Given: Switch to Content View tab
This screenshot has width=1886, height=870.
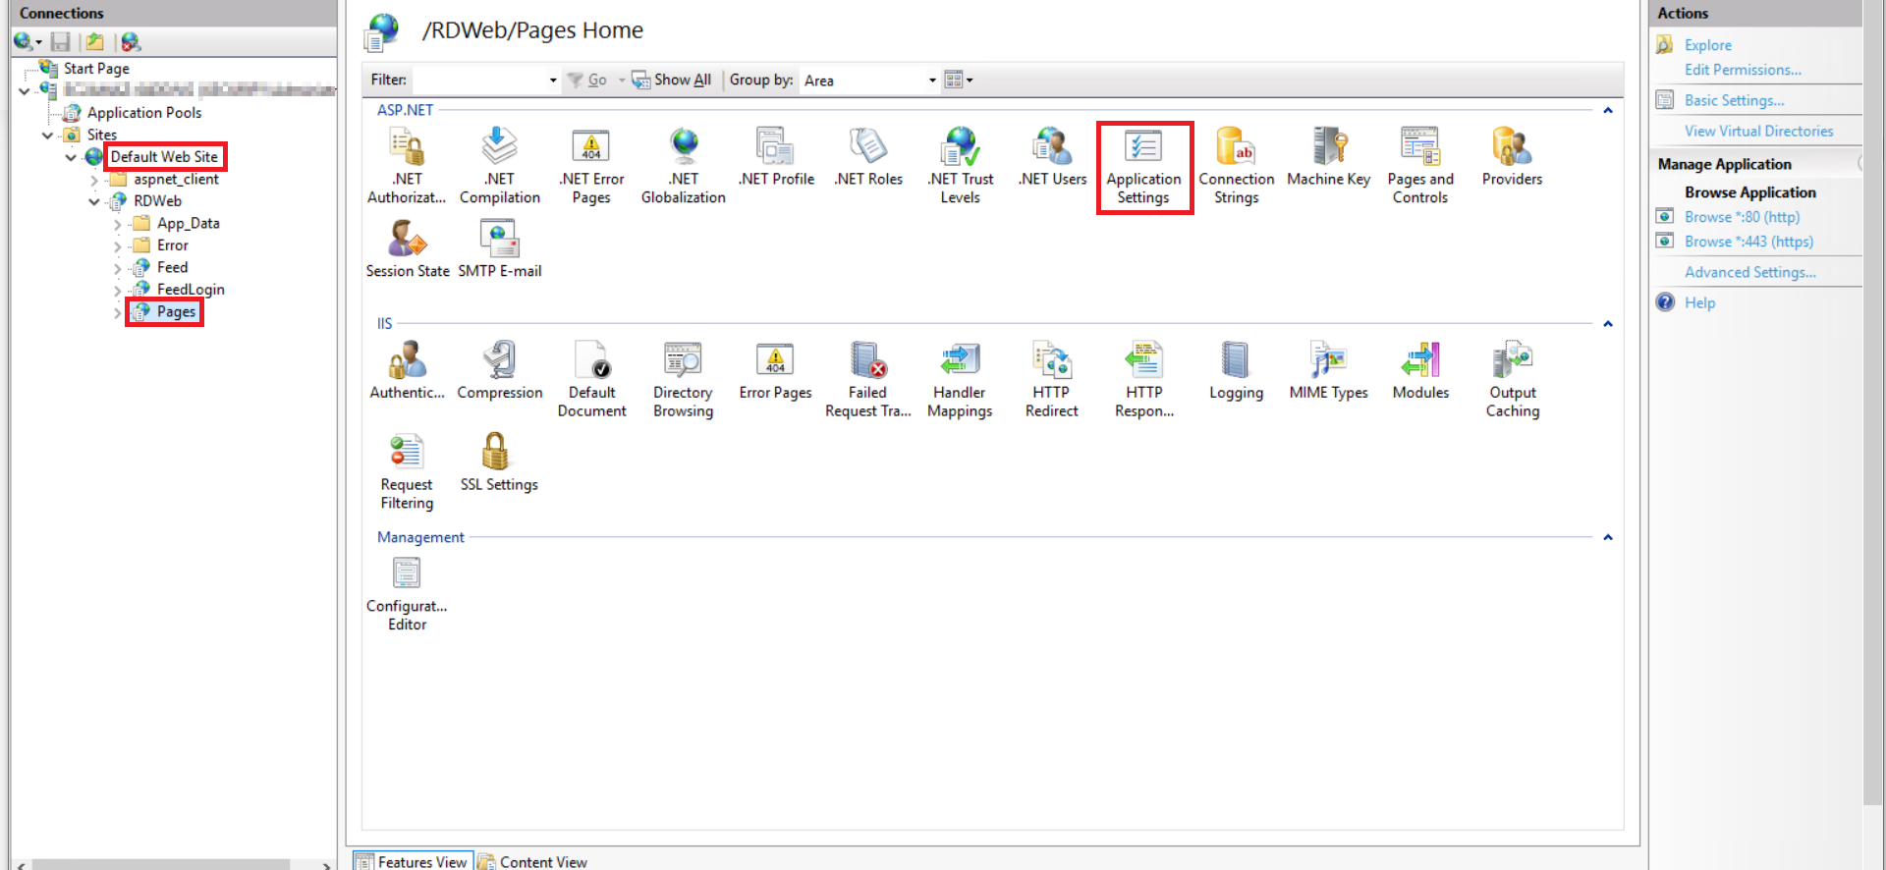Looking at the screenshot, I should [x=531, y=861].
